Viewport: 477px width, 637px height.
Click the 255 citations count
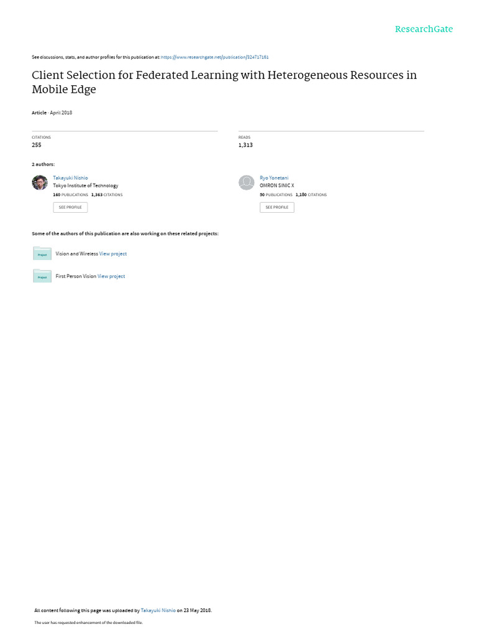click(x=37, y=145)
